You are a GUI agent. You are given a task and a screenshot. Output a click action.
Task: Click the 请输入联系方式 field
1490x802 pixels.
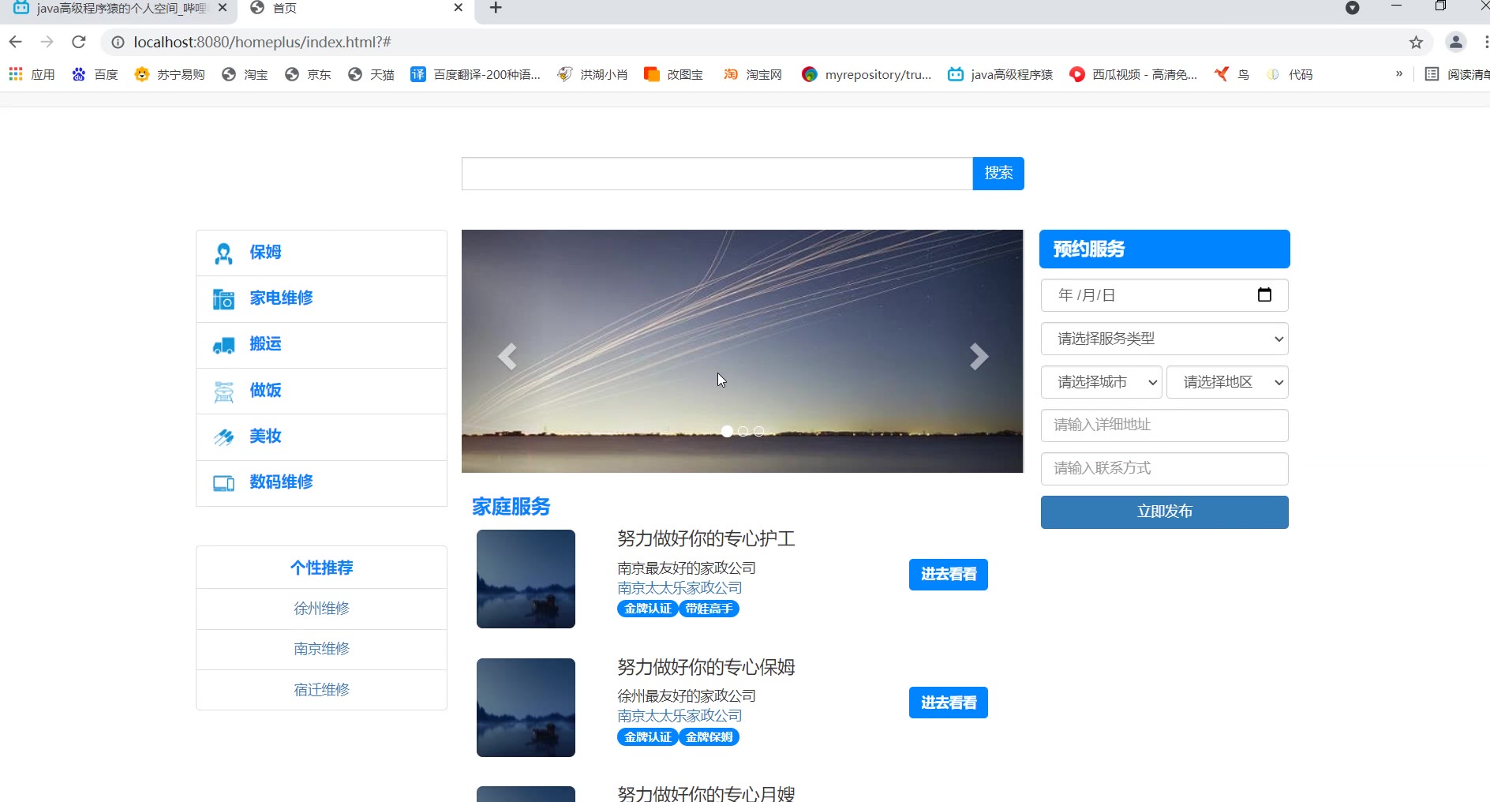[x=1165, y=469]
